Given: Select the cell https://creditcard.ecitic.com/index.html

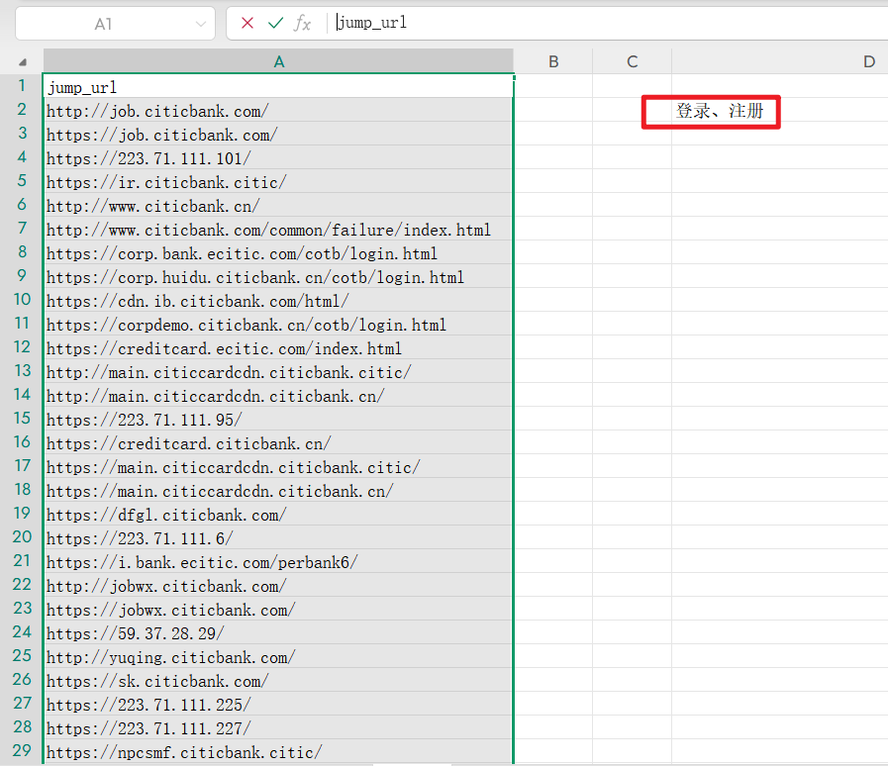Looking at the screenshot, I should pyautogui.click(x=278, y=348).
